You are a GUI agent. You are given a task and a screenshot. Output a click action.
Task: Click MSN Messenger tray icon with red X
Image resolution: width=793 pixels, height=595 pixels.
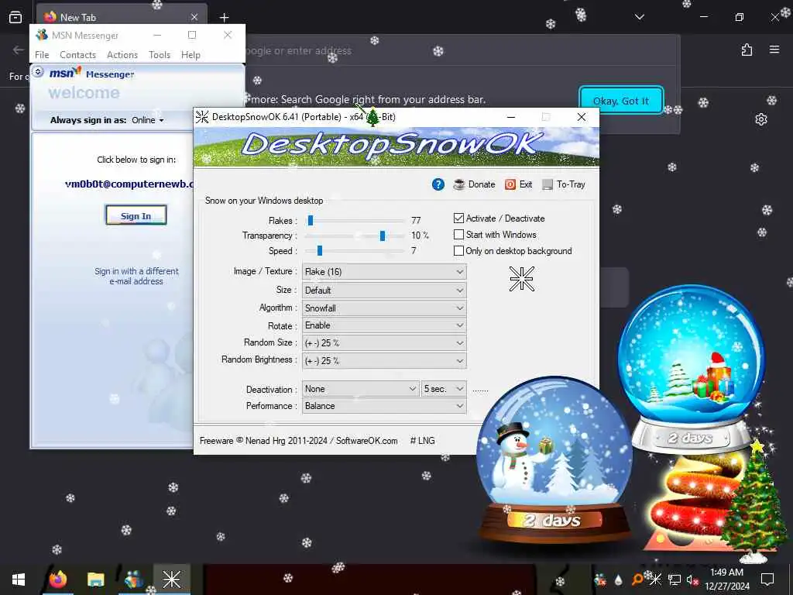[x=600, y=580]
